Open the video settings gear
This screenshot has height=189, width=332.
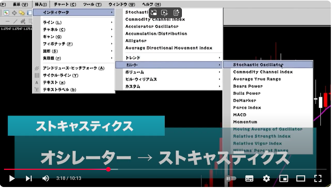coord(266,178)
